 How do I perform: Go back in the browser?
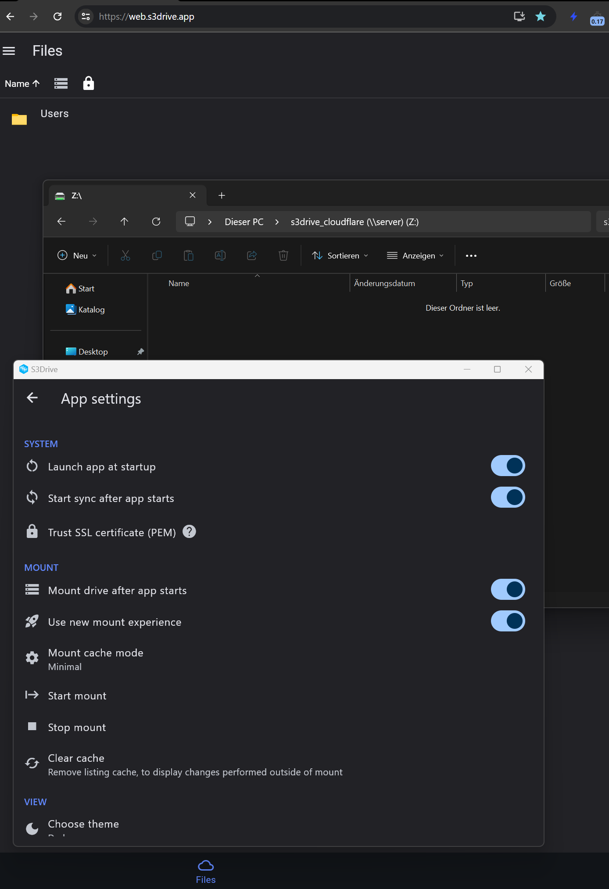(11, 17)
